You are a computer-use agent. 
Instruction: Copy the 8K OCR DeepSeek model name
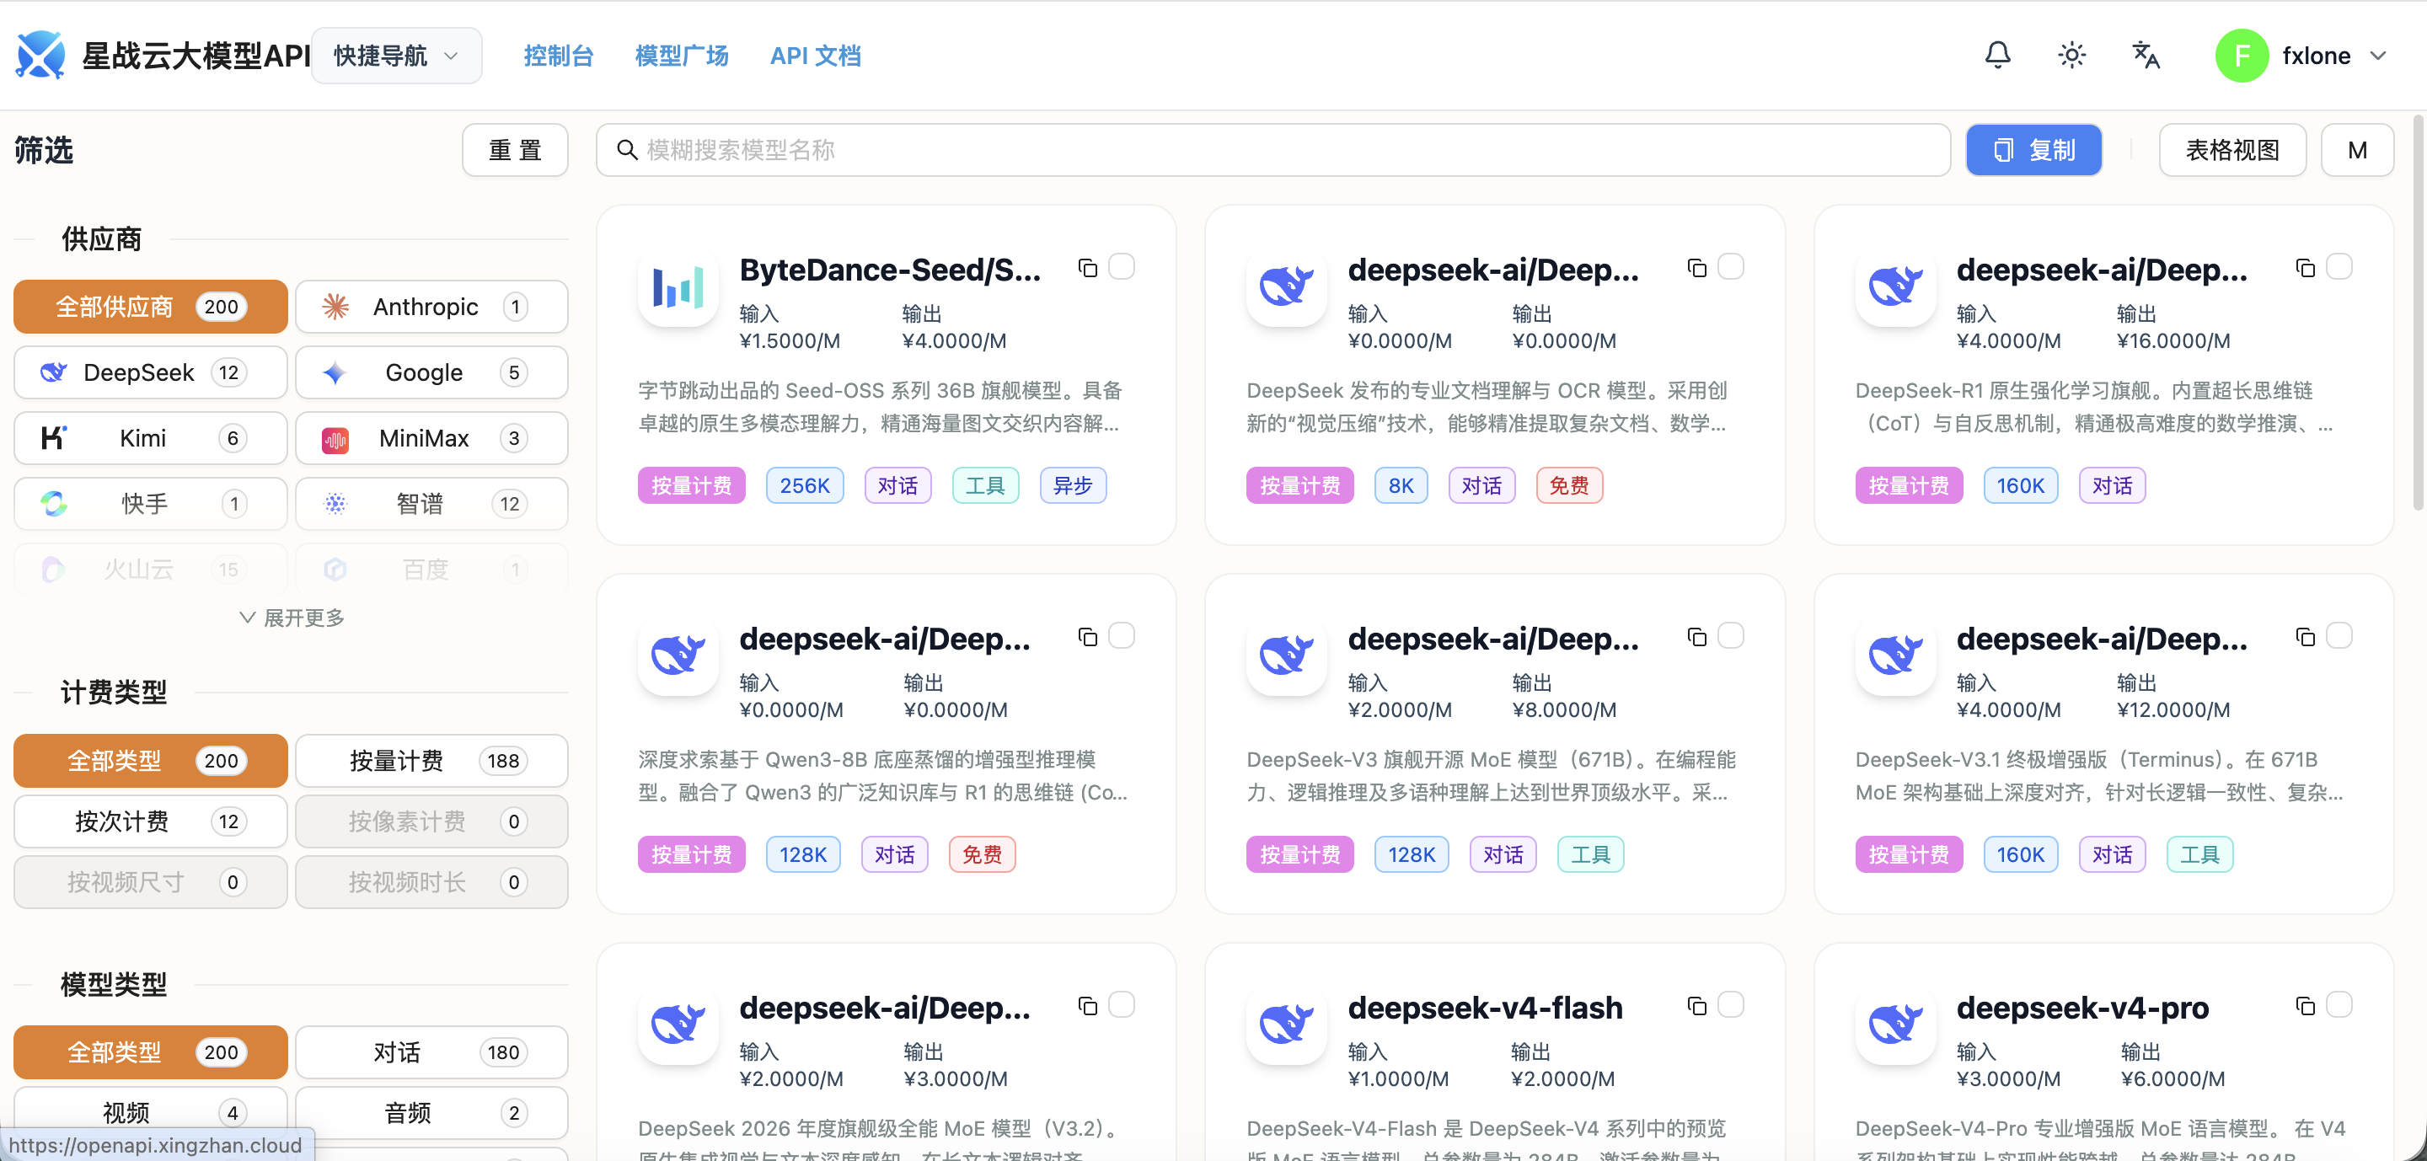1697,269
